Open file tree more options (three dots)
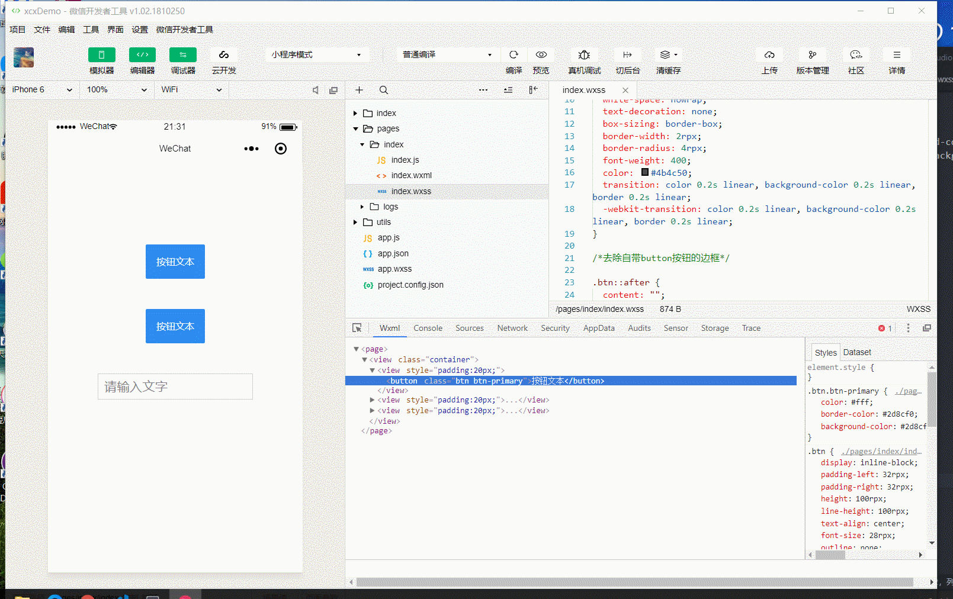 [x=483, y=90]
